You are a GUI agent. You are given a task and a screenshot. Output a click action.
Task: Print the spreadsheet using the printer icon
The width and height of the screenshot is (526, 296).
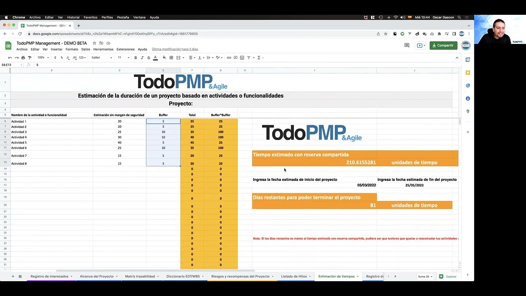point(23,58)
